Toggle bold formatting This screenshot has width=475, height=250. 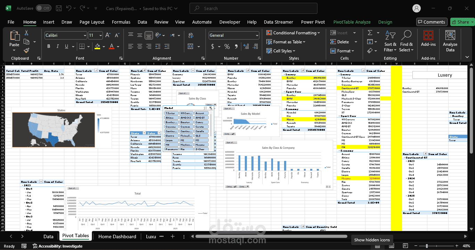coord(48,46)
